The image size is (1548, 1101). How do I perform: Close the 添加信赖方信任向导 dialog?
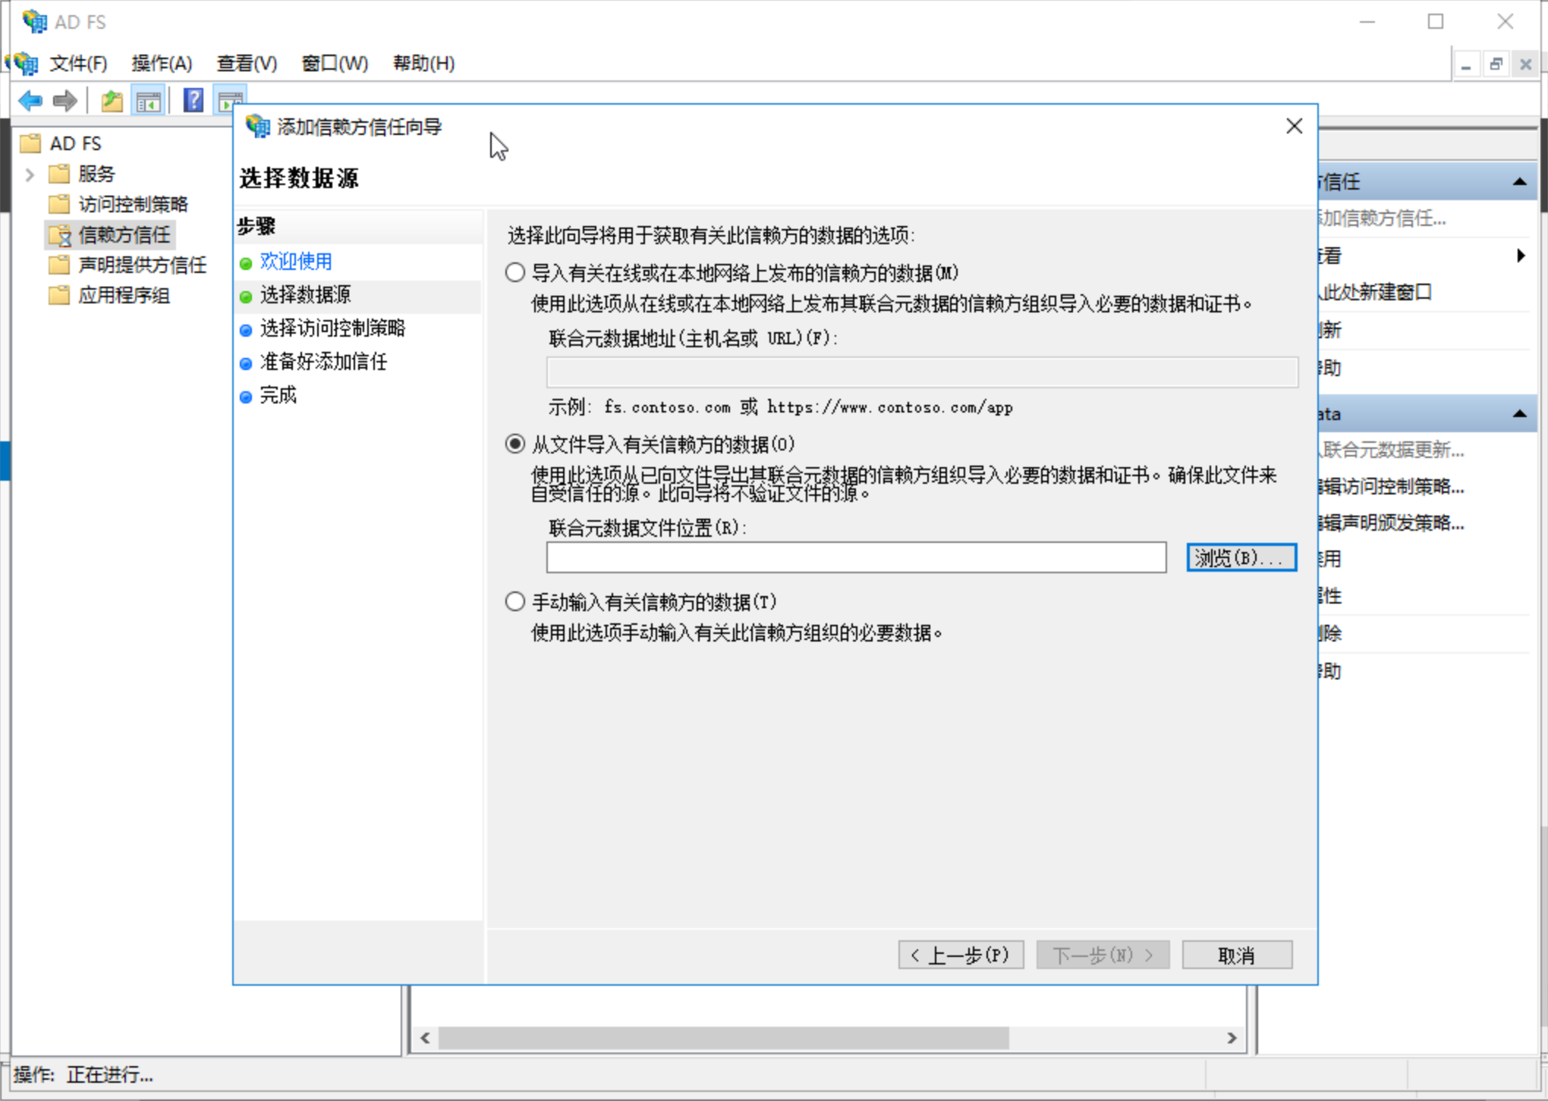1295,126
